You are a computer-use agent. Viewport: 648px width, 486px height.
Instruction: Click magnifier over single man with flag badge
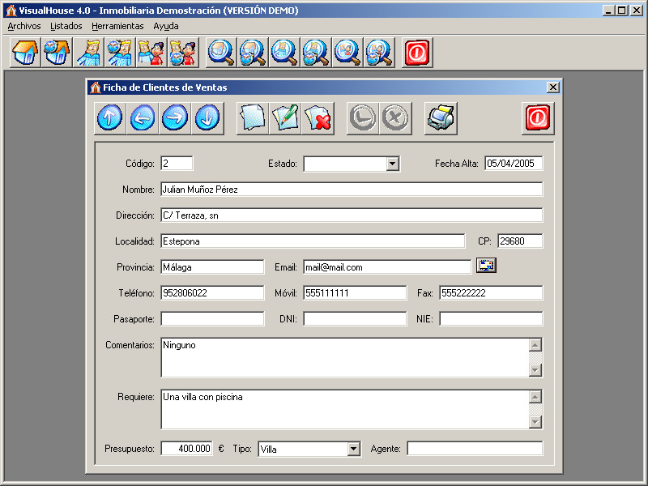click(x=316, y=53)
